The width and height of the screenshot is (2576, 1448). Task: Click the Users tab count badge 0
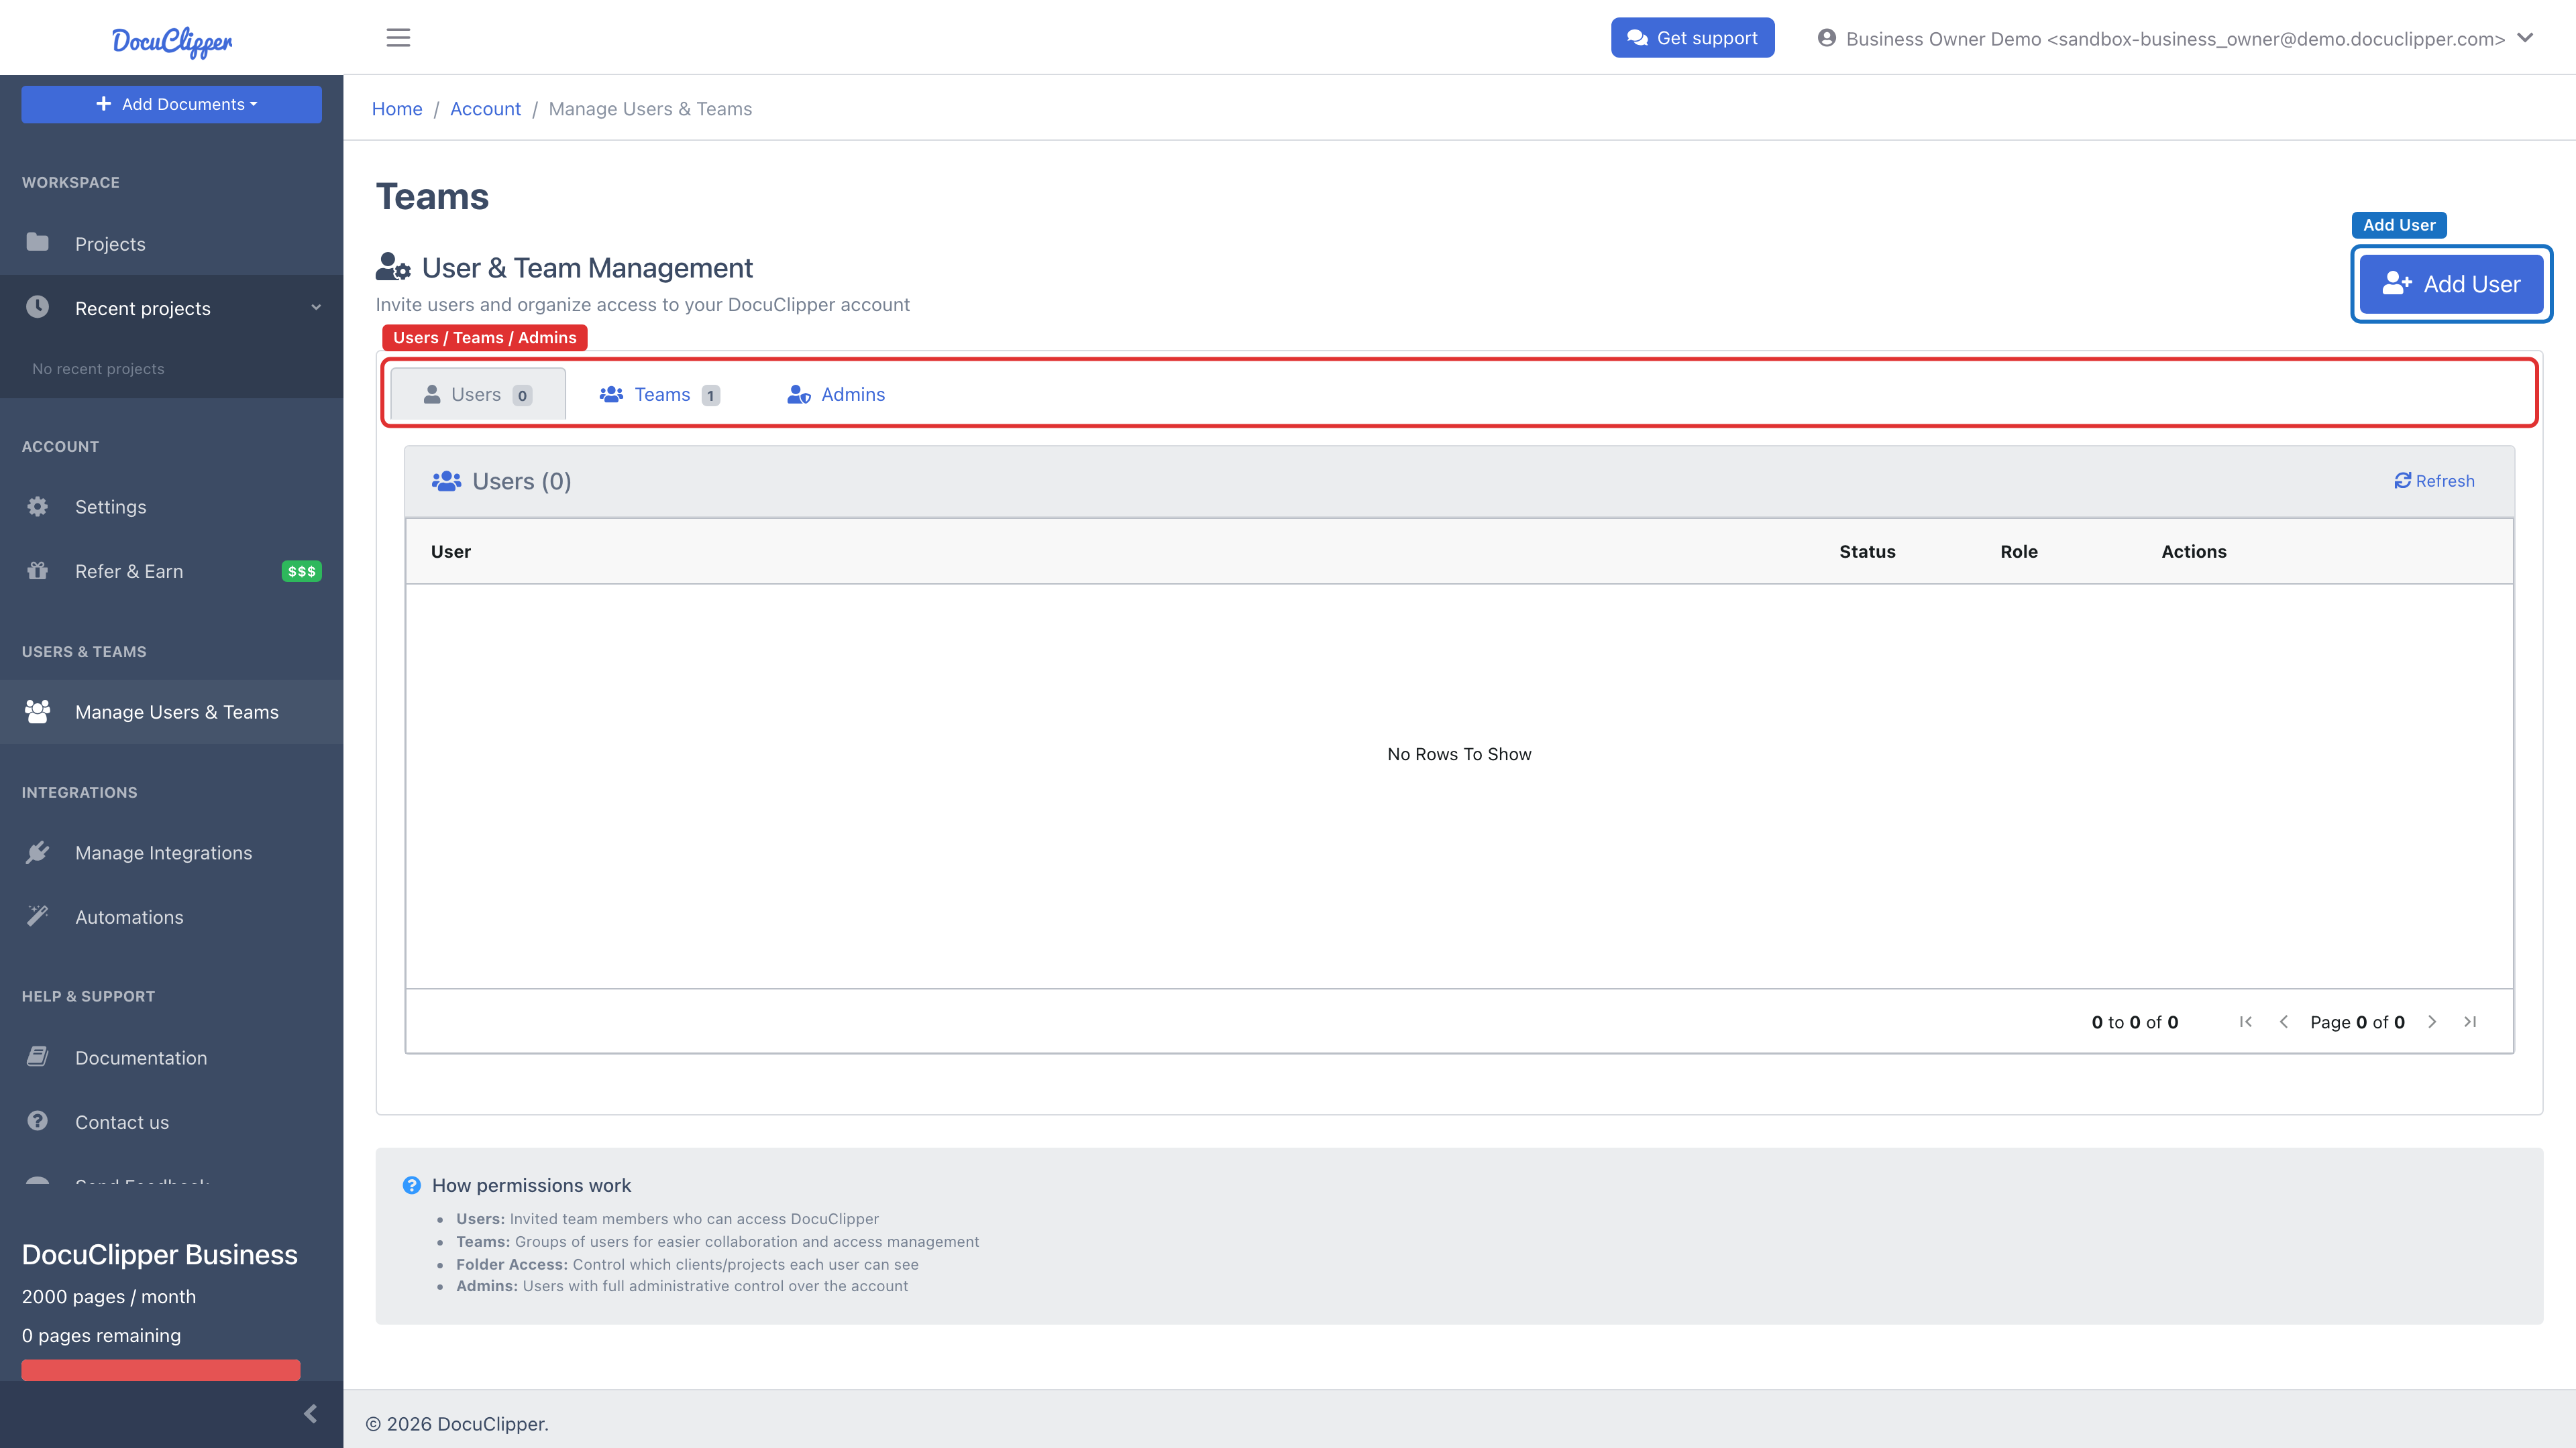(522, 395)
